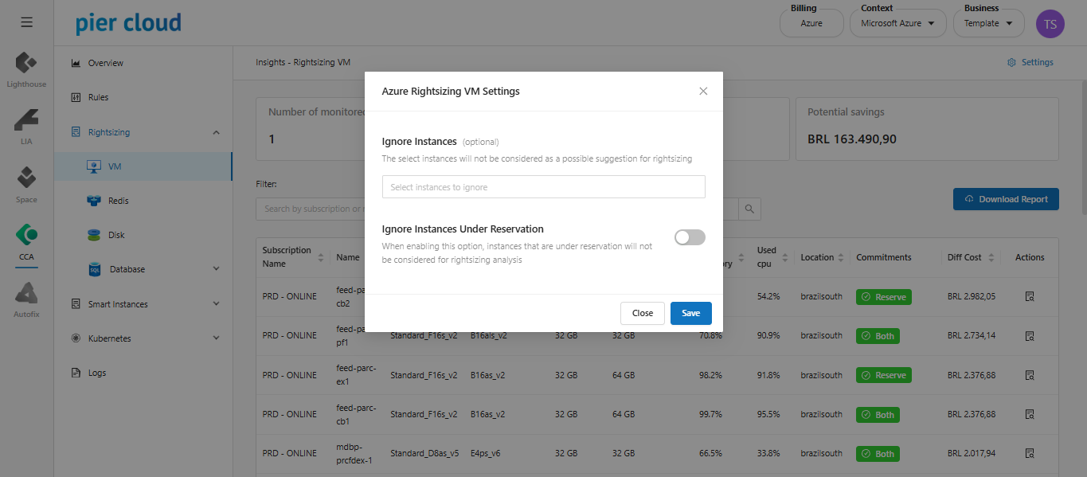The width and height of the screenshot is (1087, 477).
Task: Go to the Logs sidebar item
Action: click(x=96, y=373)
